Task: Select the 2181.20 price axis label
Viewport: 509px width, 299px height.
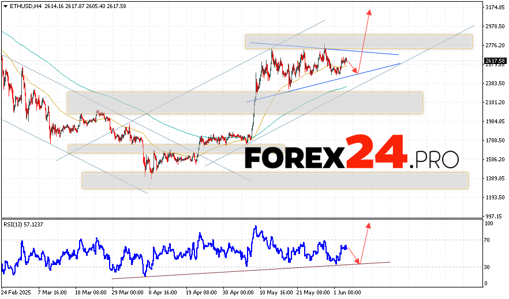Action: 495,103
